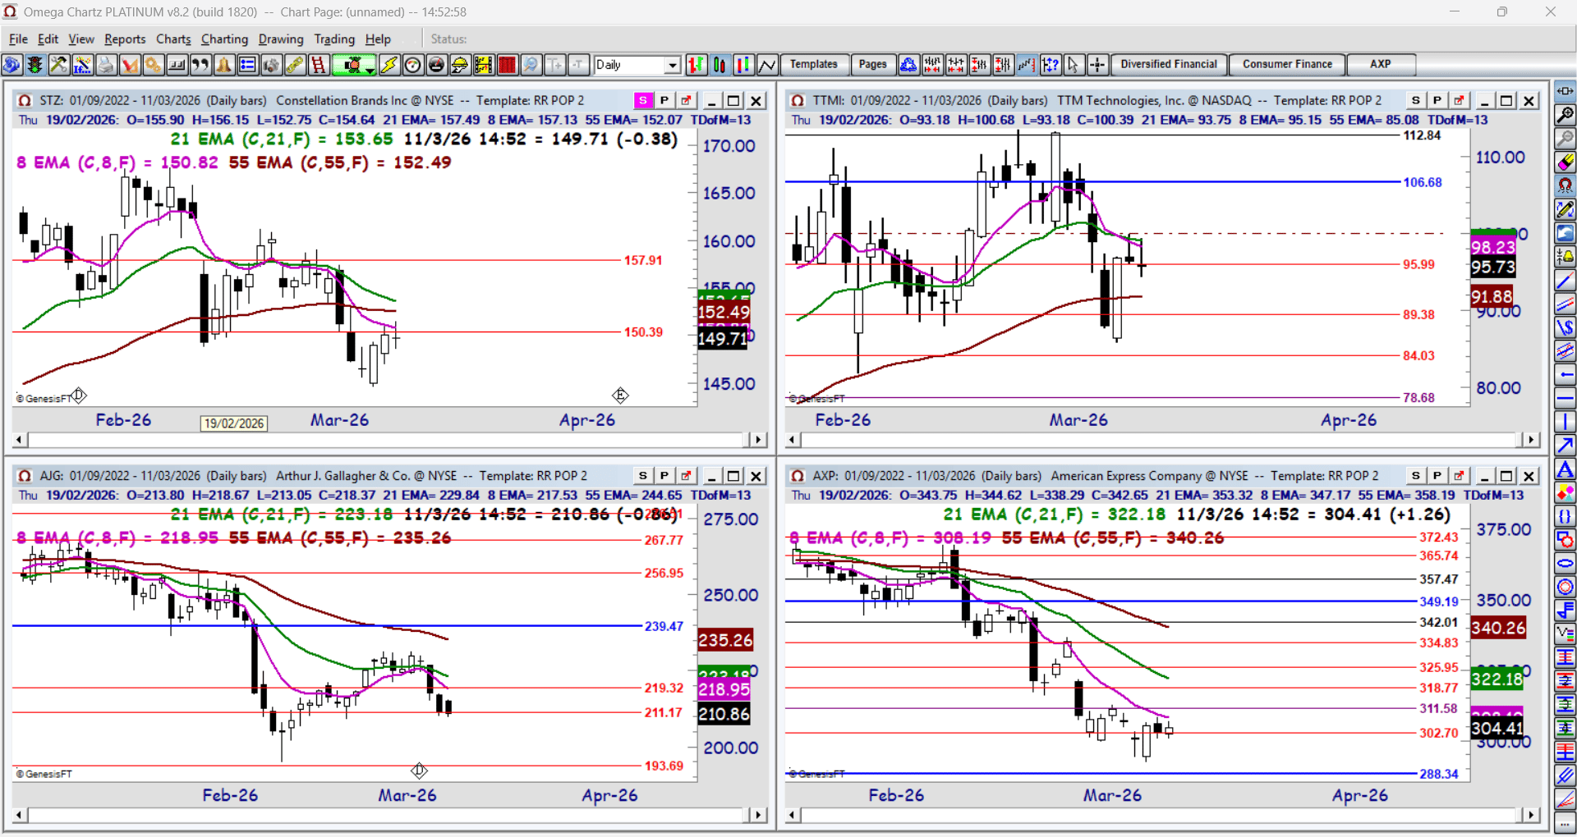This screenshot has height=837, width=1577.
Task: Open the Reports menu
Action: pyautogui.click(x=125, y=39)
